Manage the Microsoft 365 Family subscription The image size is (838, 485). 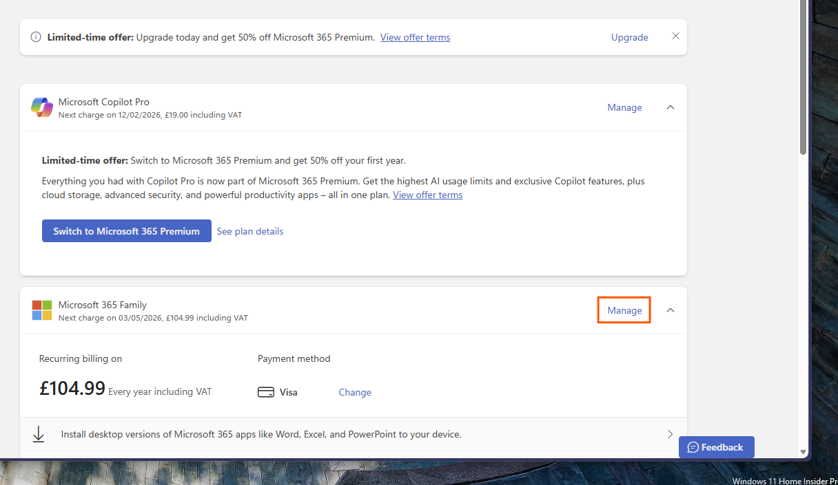pos(624,310)
